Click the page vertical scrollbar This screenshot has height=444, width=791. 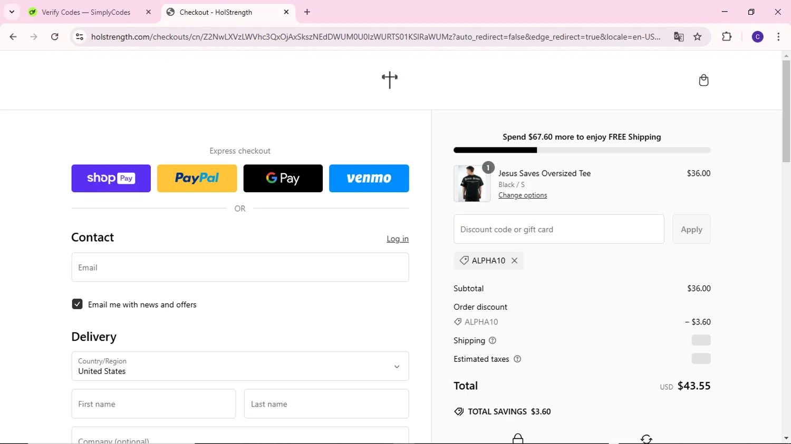click(786, 111)
